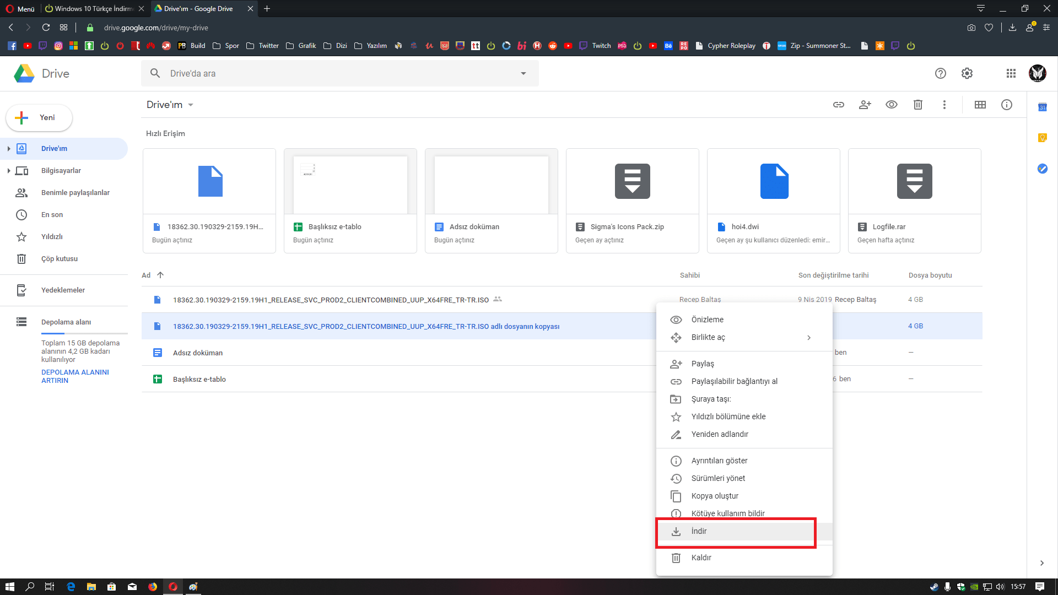The height and width of the screenshot is (595, 1058).
Task: Toggle the details info pane
Action: pos(1006,105)
